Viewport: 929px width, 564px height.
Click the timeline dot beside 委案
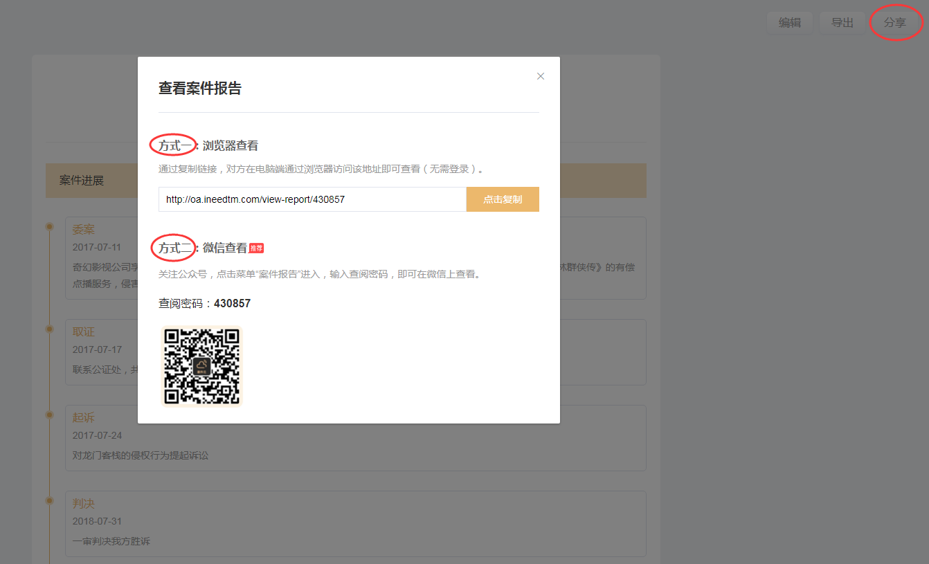(49, 226)
